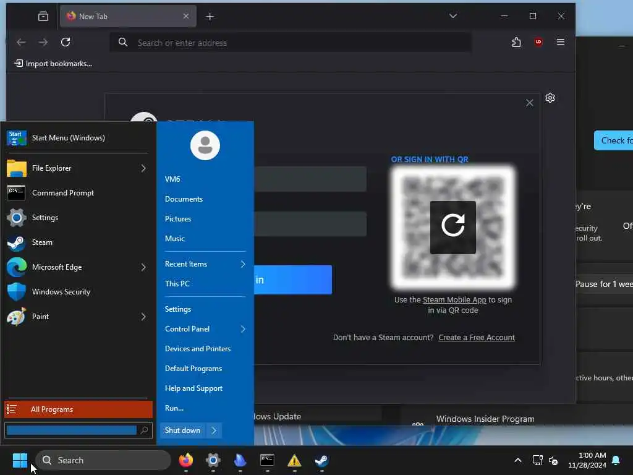The image size is (633, 475).
Task: Open Documents from start menu
Action: [x=184, y=199]
